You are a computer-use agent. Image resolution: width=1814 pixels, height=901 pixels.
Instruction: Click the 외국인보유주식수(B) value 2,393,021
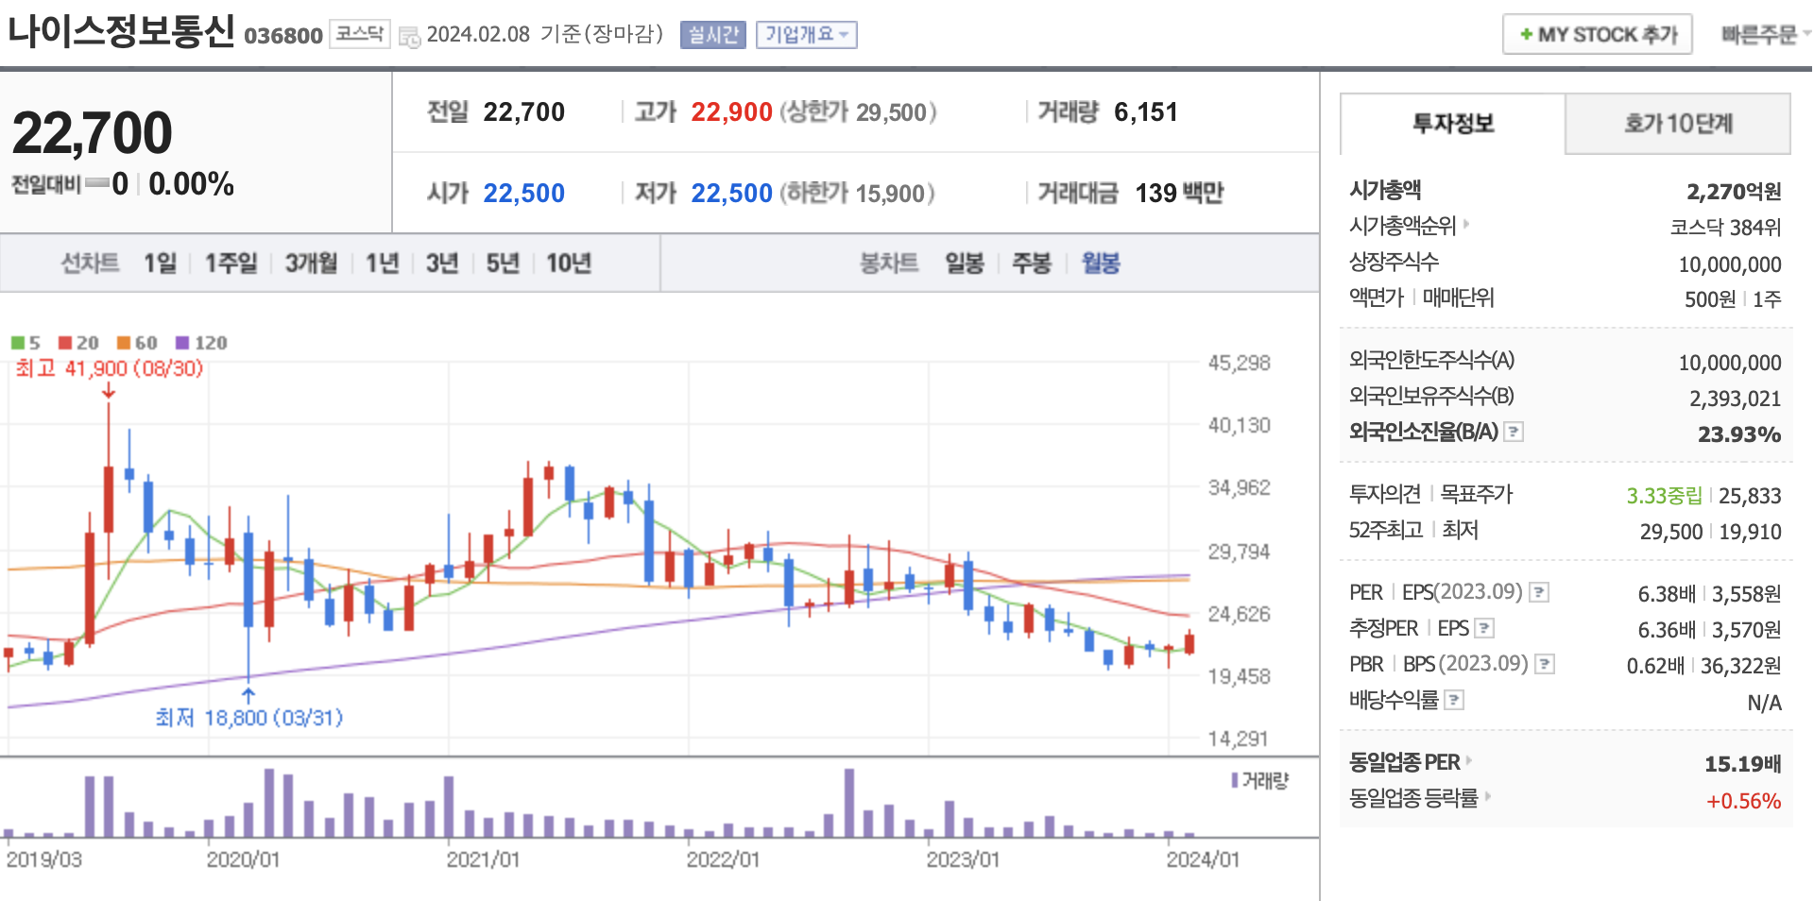pos(1736,399)
